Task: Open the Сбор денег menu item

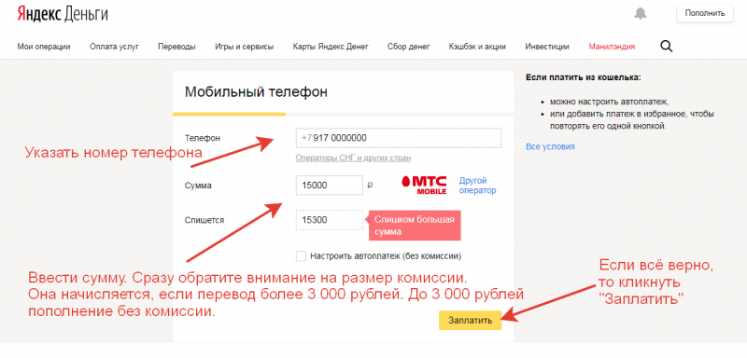Action: pyautogui.click(x=408, y=47)
